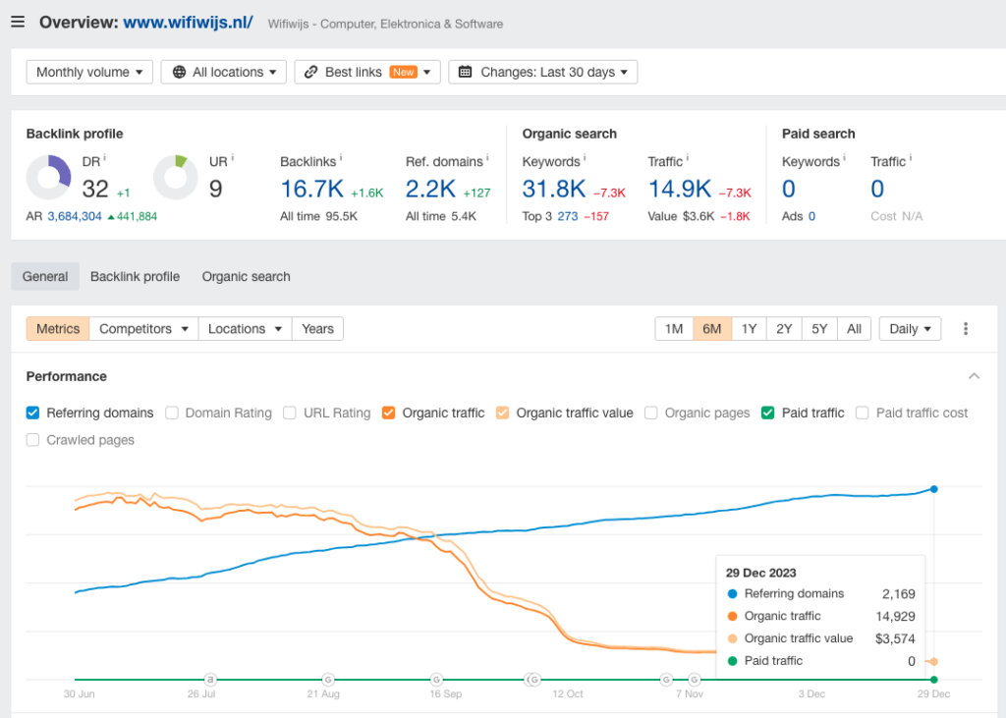Click the blue Referring domains endpoint dot
This screenshot has width=1006, height=718.
pos(933,488)
